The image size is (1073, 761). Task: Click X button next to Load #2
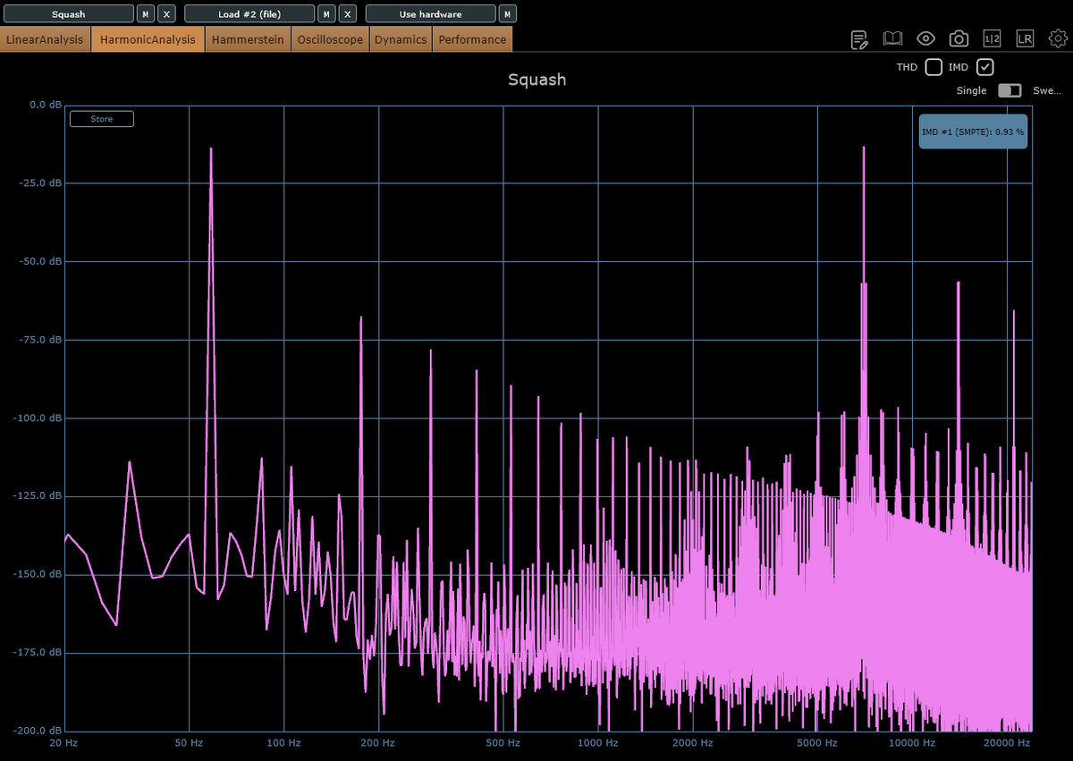349,14
